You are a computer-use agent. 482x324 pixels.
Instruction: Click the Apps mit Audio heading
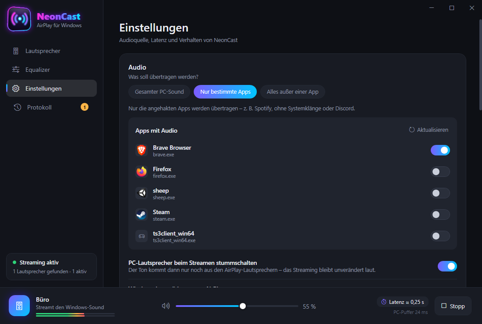click(156, 130)
